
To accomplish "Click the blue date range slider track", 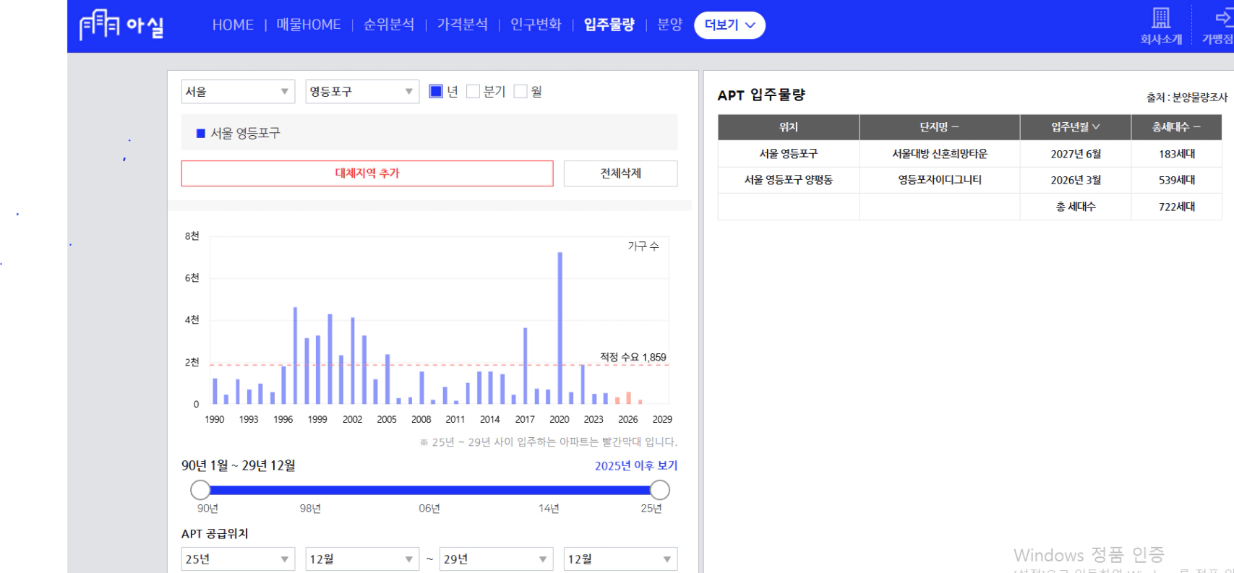I will pyautogui.click(x=430, y=490).
